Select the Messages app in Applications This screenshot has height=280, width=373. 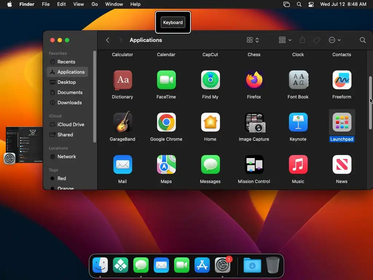click(x=210, y=164)
